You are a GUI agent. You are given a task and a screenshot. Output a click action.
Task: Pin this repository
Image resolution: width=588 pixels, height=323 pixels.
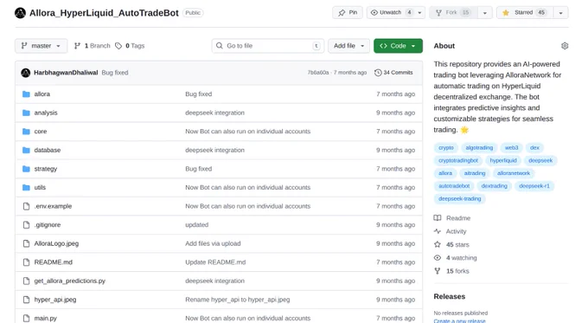tap(348, 12)
